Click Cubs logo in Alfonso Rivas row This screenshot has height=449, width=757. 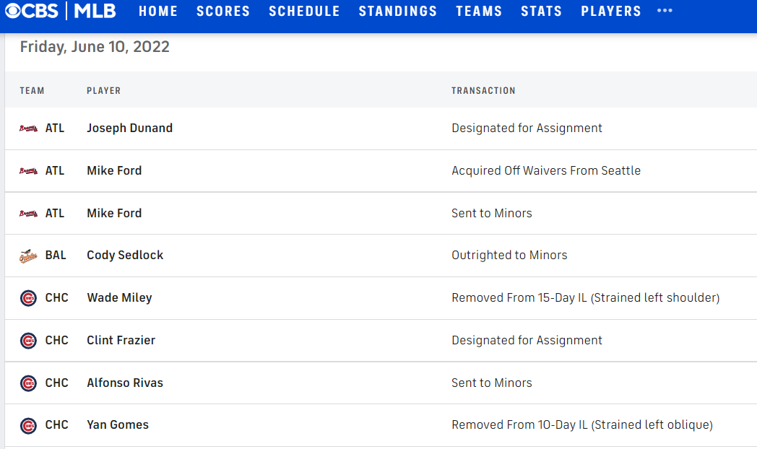coord(28,383)
